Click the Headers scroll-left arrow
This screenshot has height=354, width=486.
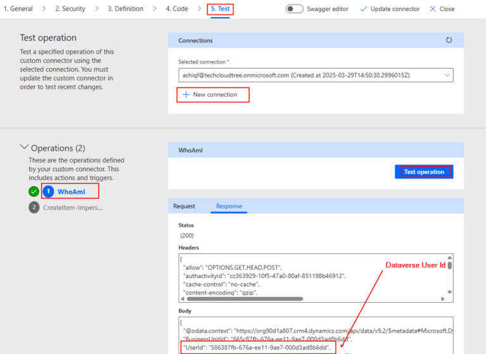point(182,299)
